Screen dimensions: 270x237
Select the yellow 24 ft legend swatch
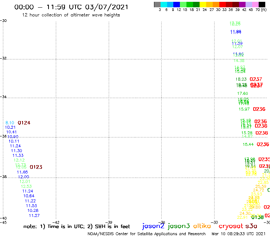click(202, 4)
